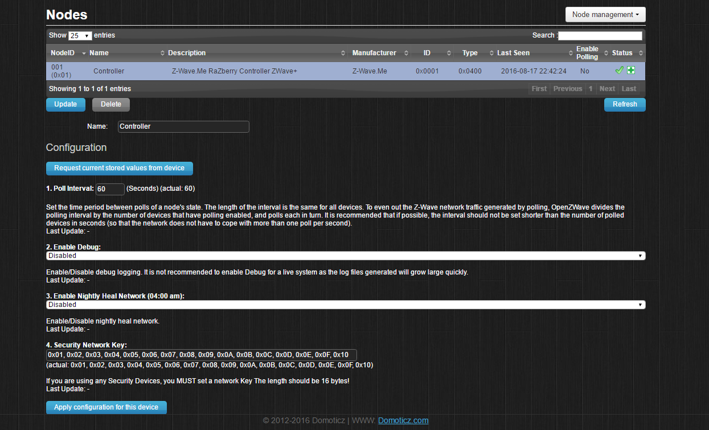Click the Update button
The image size is (709, 430).
[65, 104]
